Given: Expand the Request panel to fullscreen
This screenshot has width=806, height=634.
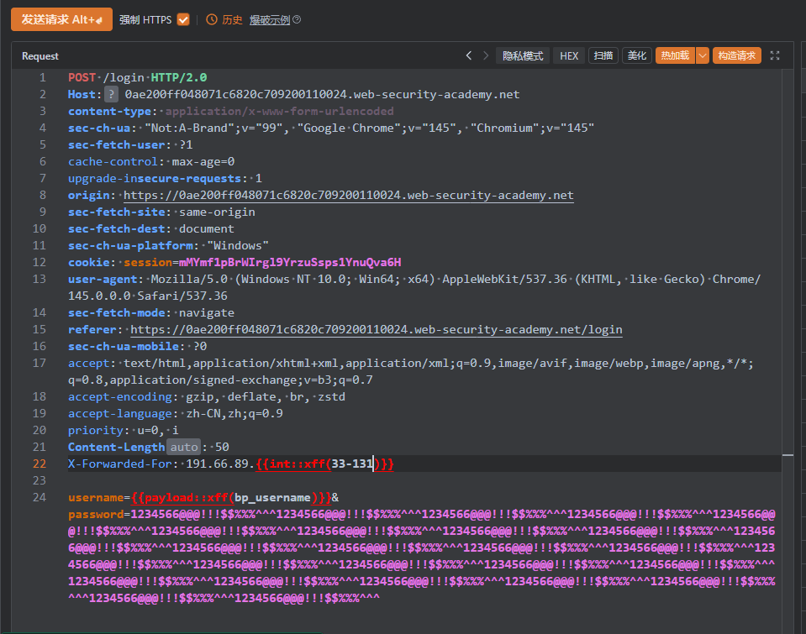Looking at the screenshot, I should click(775, 55).
